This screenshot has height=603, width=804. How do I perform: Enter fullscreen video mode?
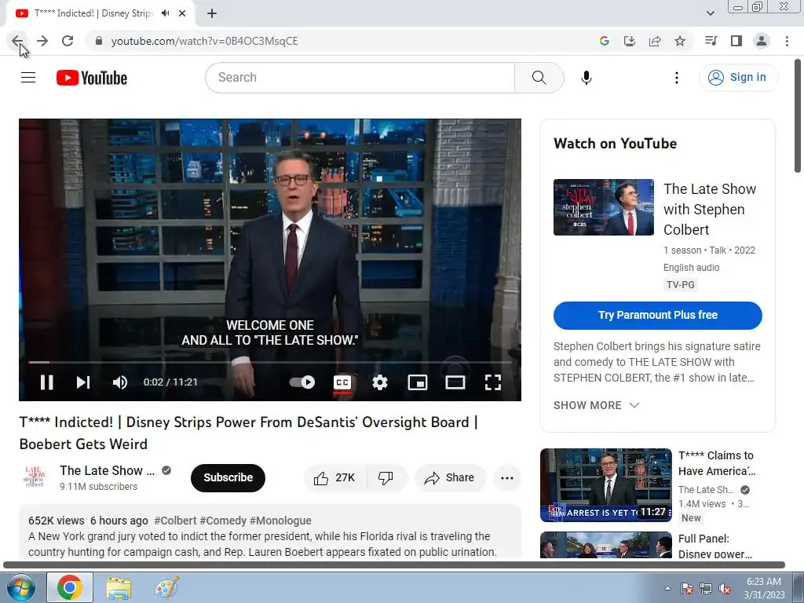(x=493, y=382)
